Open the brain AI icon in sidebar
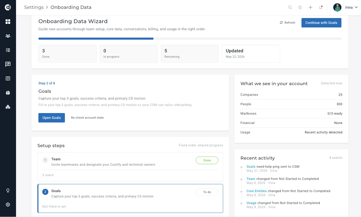The width and height of the screenshot is (361, 217). click(8, 93)
